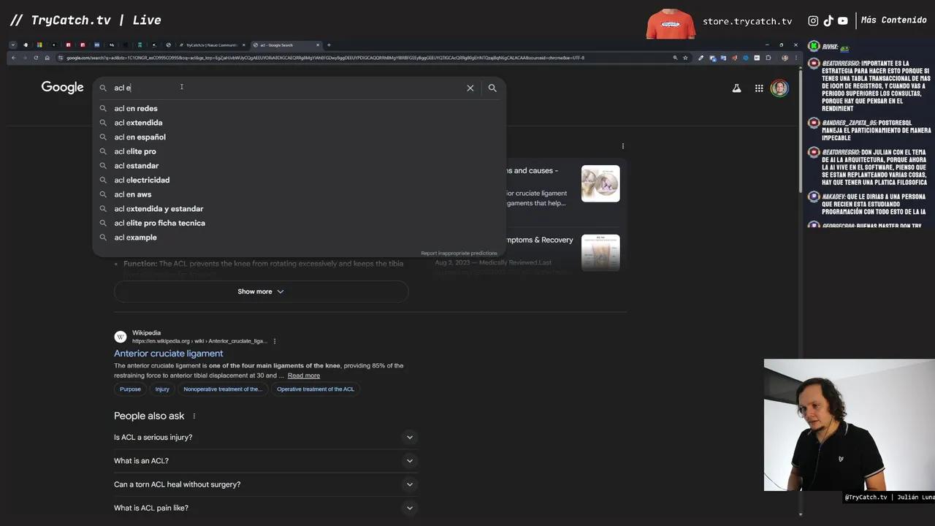This screenshot has height=526, width=935.
Task: Open the tab search dropdown arrow
Action: tap(12, 45)
